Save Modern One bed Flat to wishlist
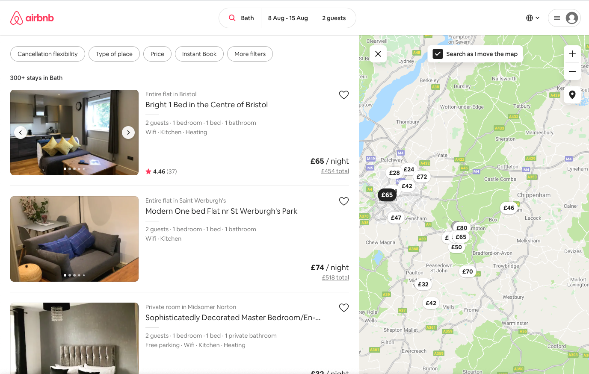Viewport: 589px width, 374px height. pyautogui.click(x=344, y=201)
